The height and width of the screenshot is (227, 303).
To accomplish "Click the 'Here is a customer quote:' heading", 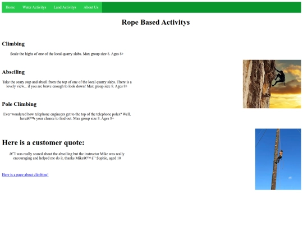I will click(43, 143).
